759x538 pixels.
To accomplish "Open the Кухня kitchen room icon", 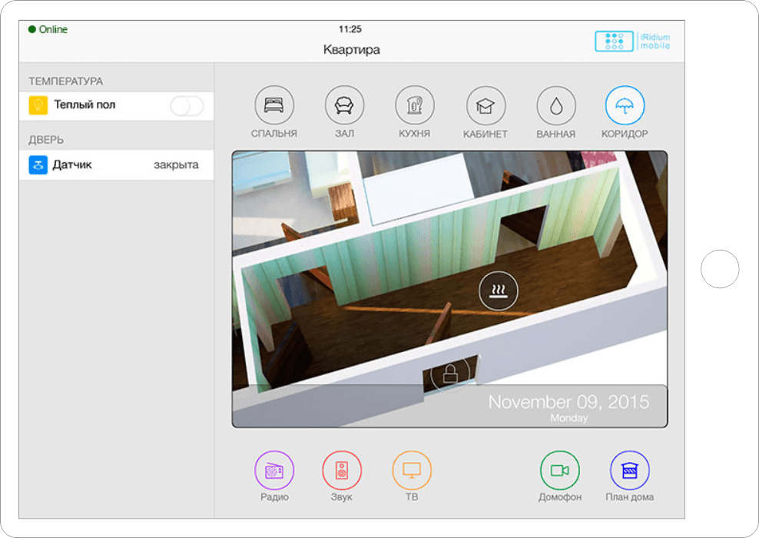I will (x=415, y=105).
